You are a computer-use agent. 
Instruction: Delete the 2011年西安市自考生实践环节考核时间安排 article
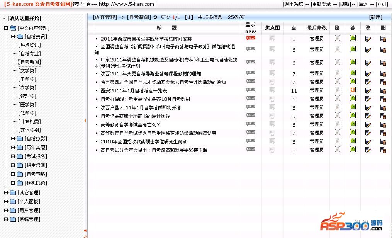tap(383, 39)
